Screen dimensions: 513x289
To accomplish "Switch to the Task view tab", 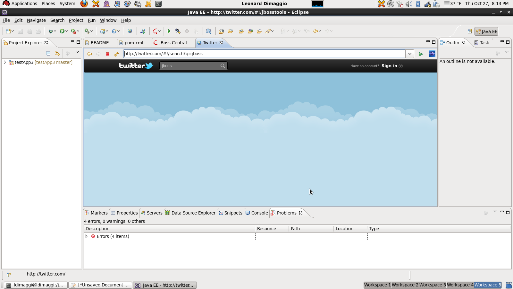I will [x=482, y=43].
